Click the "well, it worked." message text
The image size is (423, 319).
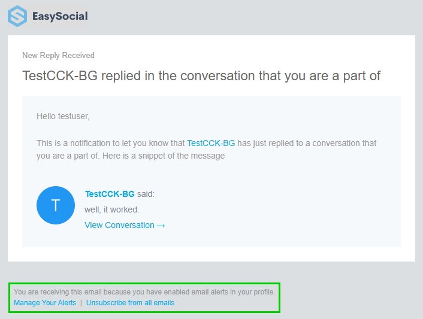click(x=111, y=209)
